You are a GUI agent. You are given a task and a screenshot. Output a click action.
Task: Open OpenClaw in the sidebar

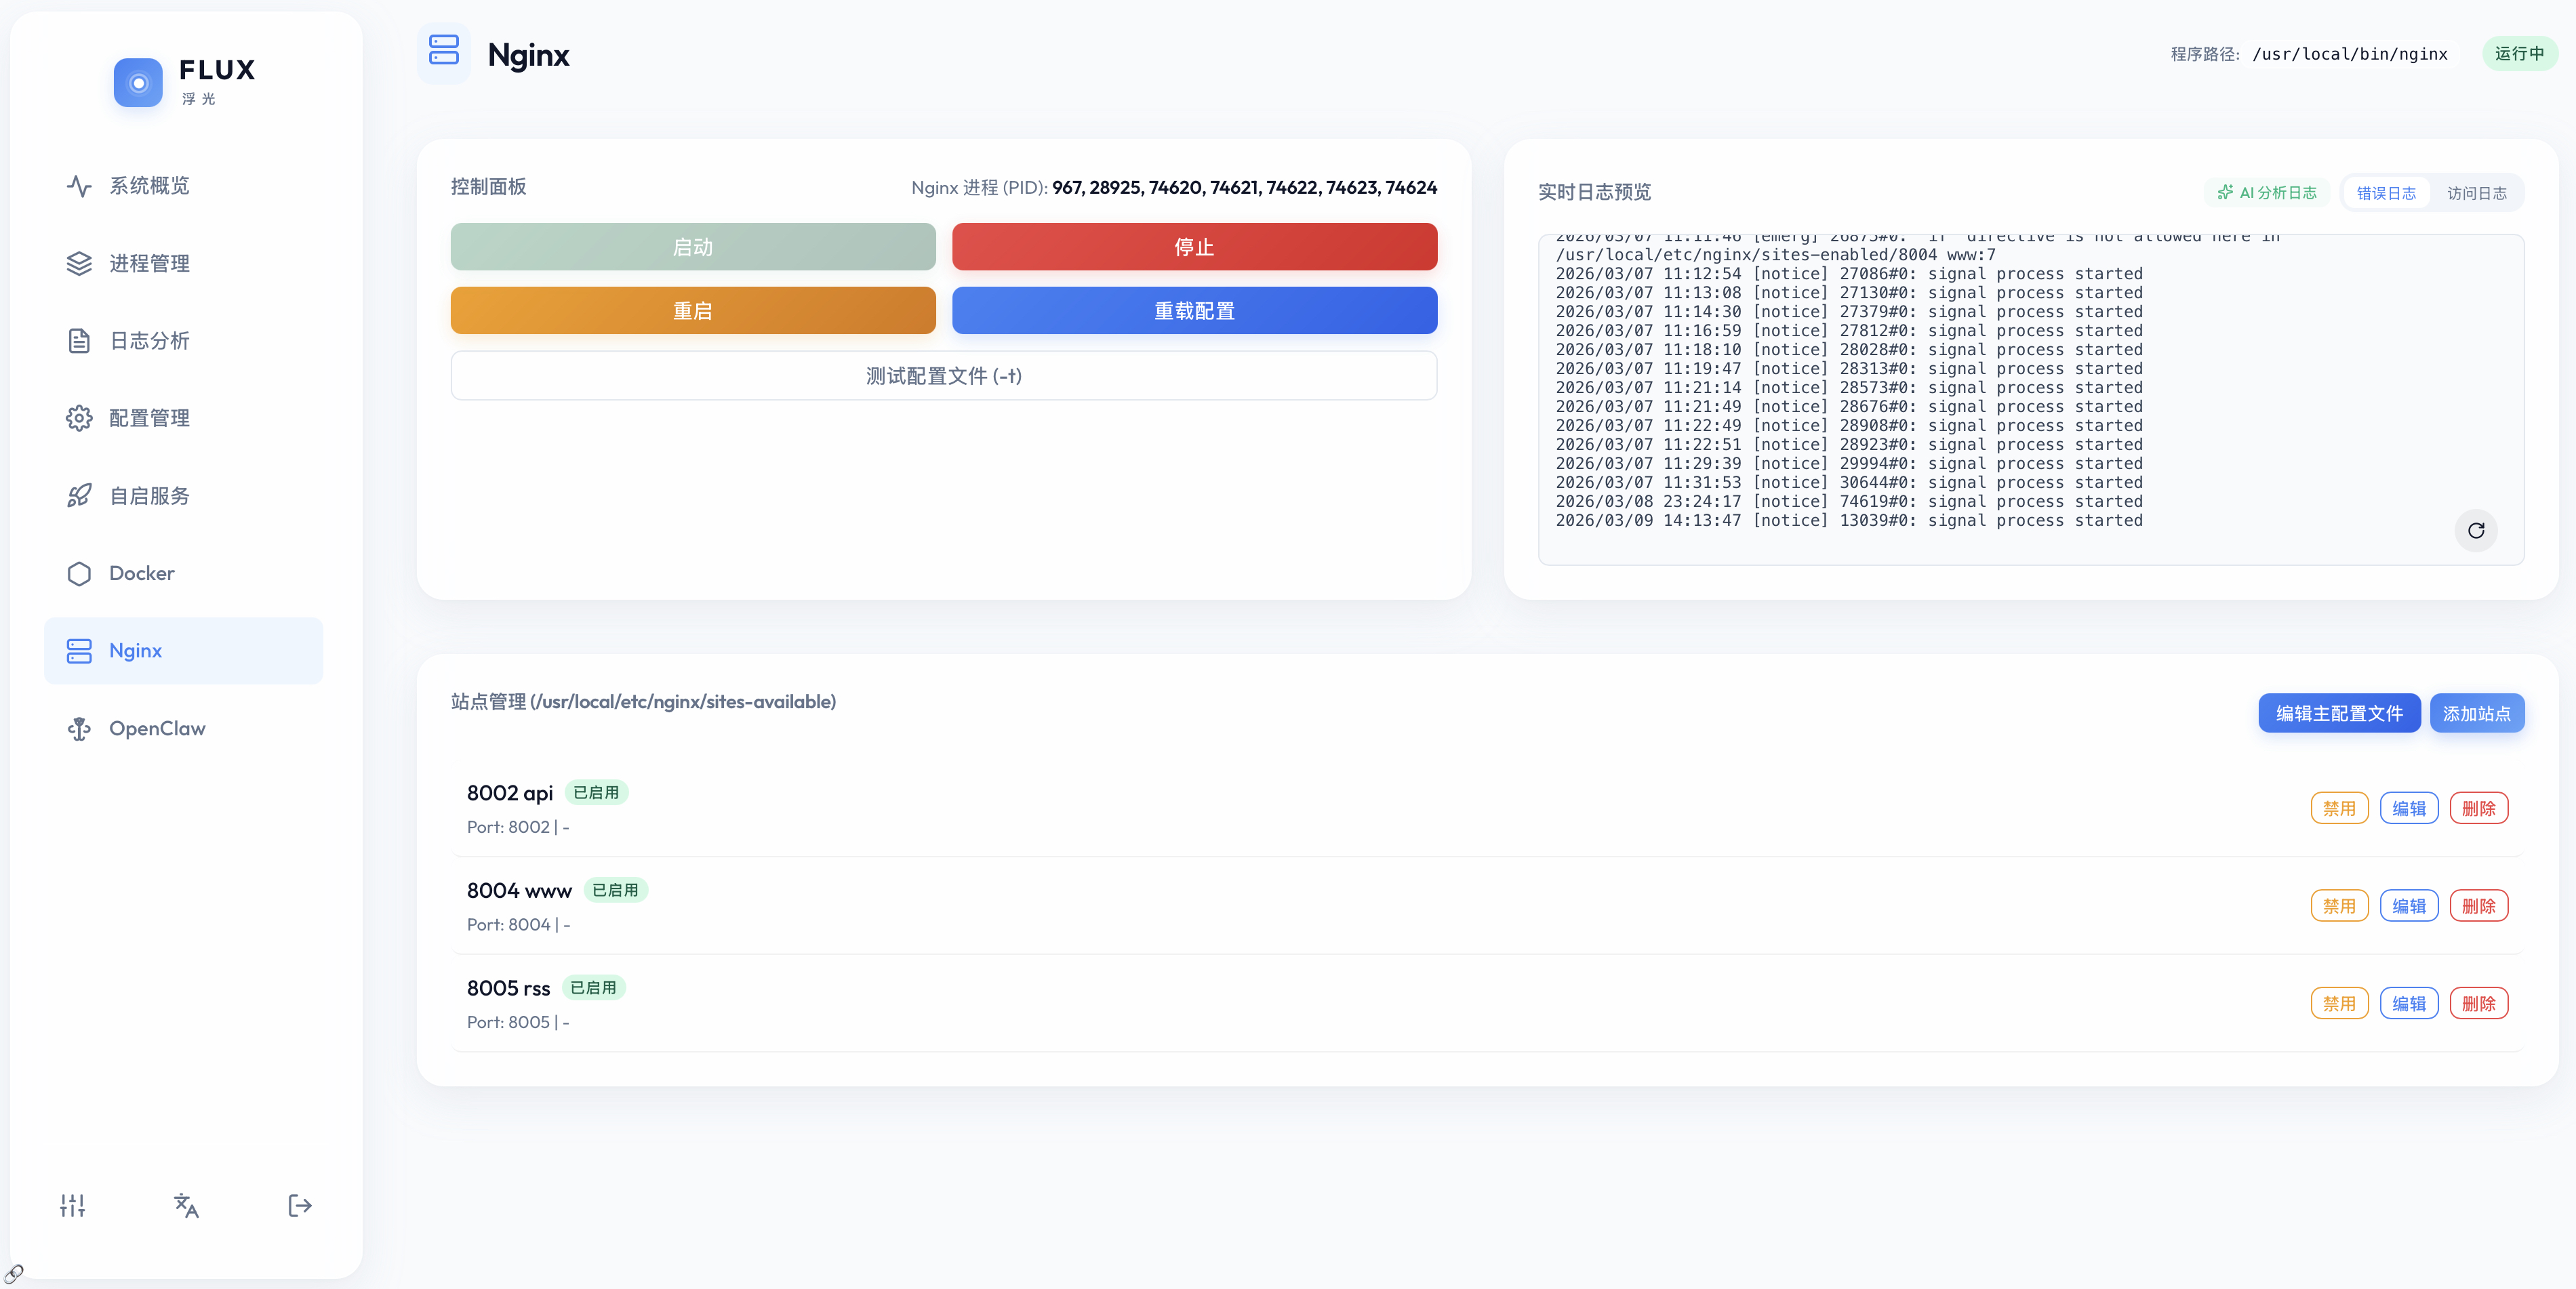(156, 728)
